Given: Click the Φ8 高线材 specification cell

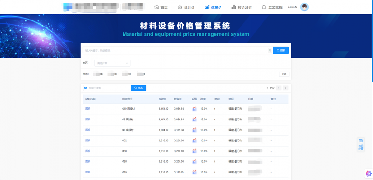Looking at the screenshot, I should [x=128, y=120].
